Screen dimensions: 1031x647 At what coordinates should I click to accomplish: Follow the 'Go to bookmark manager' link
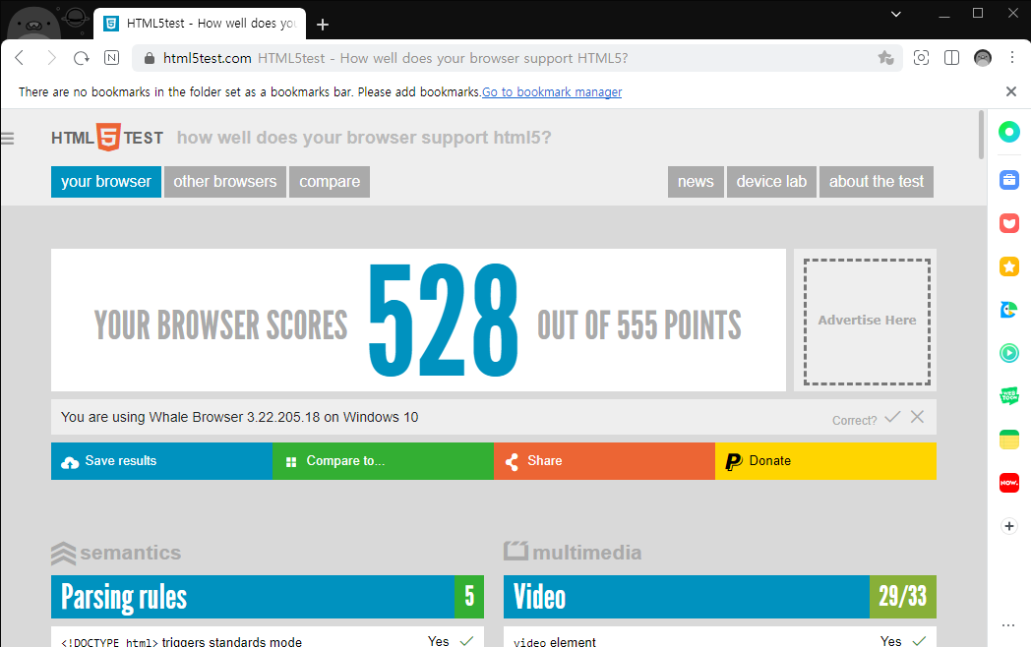pos(552,92)
